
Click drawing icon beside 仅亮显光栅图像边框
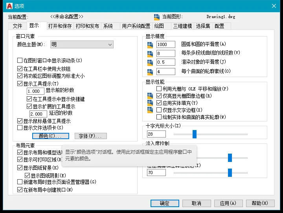click(x=150, y=95)
